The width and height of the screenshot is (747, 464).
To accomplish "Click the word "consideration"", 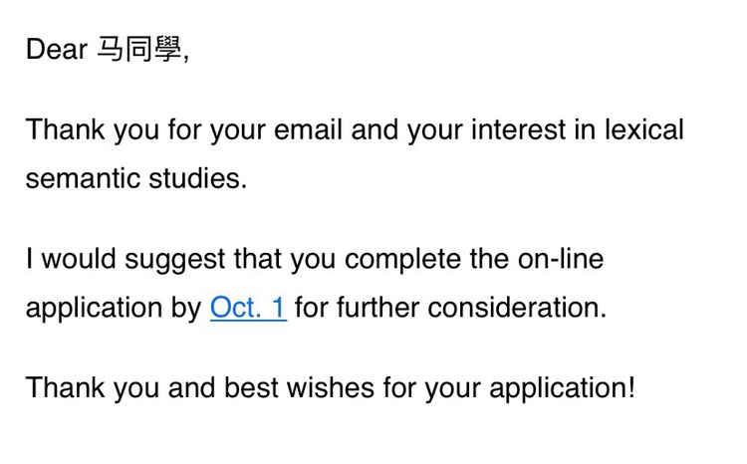I will tap(514, 308).
